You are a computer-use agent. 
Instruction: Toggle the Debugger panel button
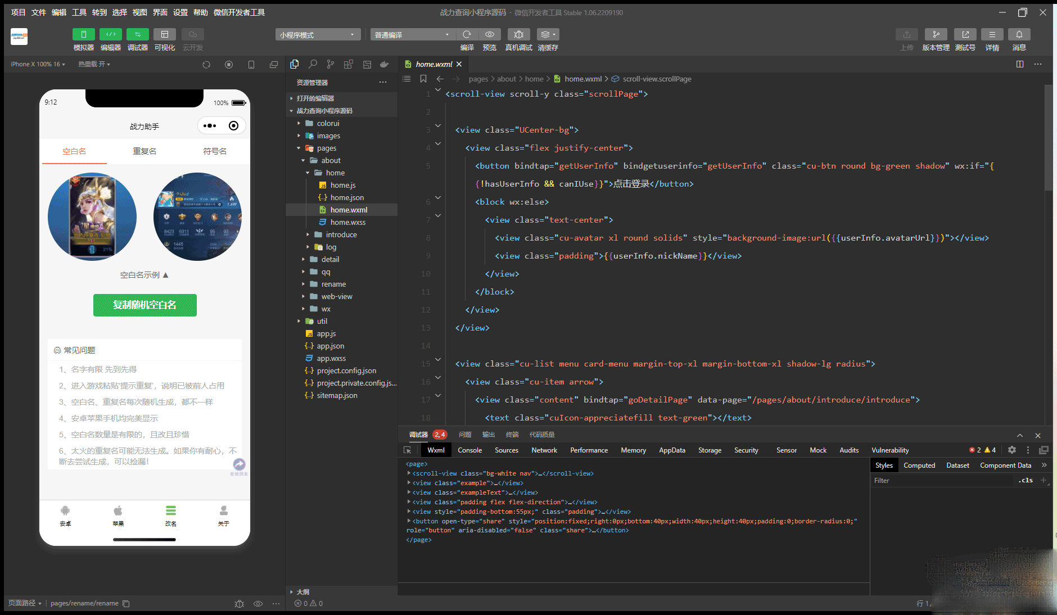click(137, 34)
